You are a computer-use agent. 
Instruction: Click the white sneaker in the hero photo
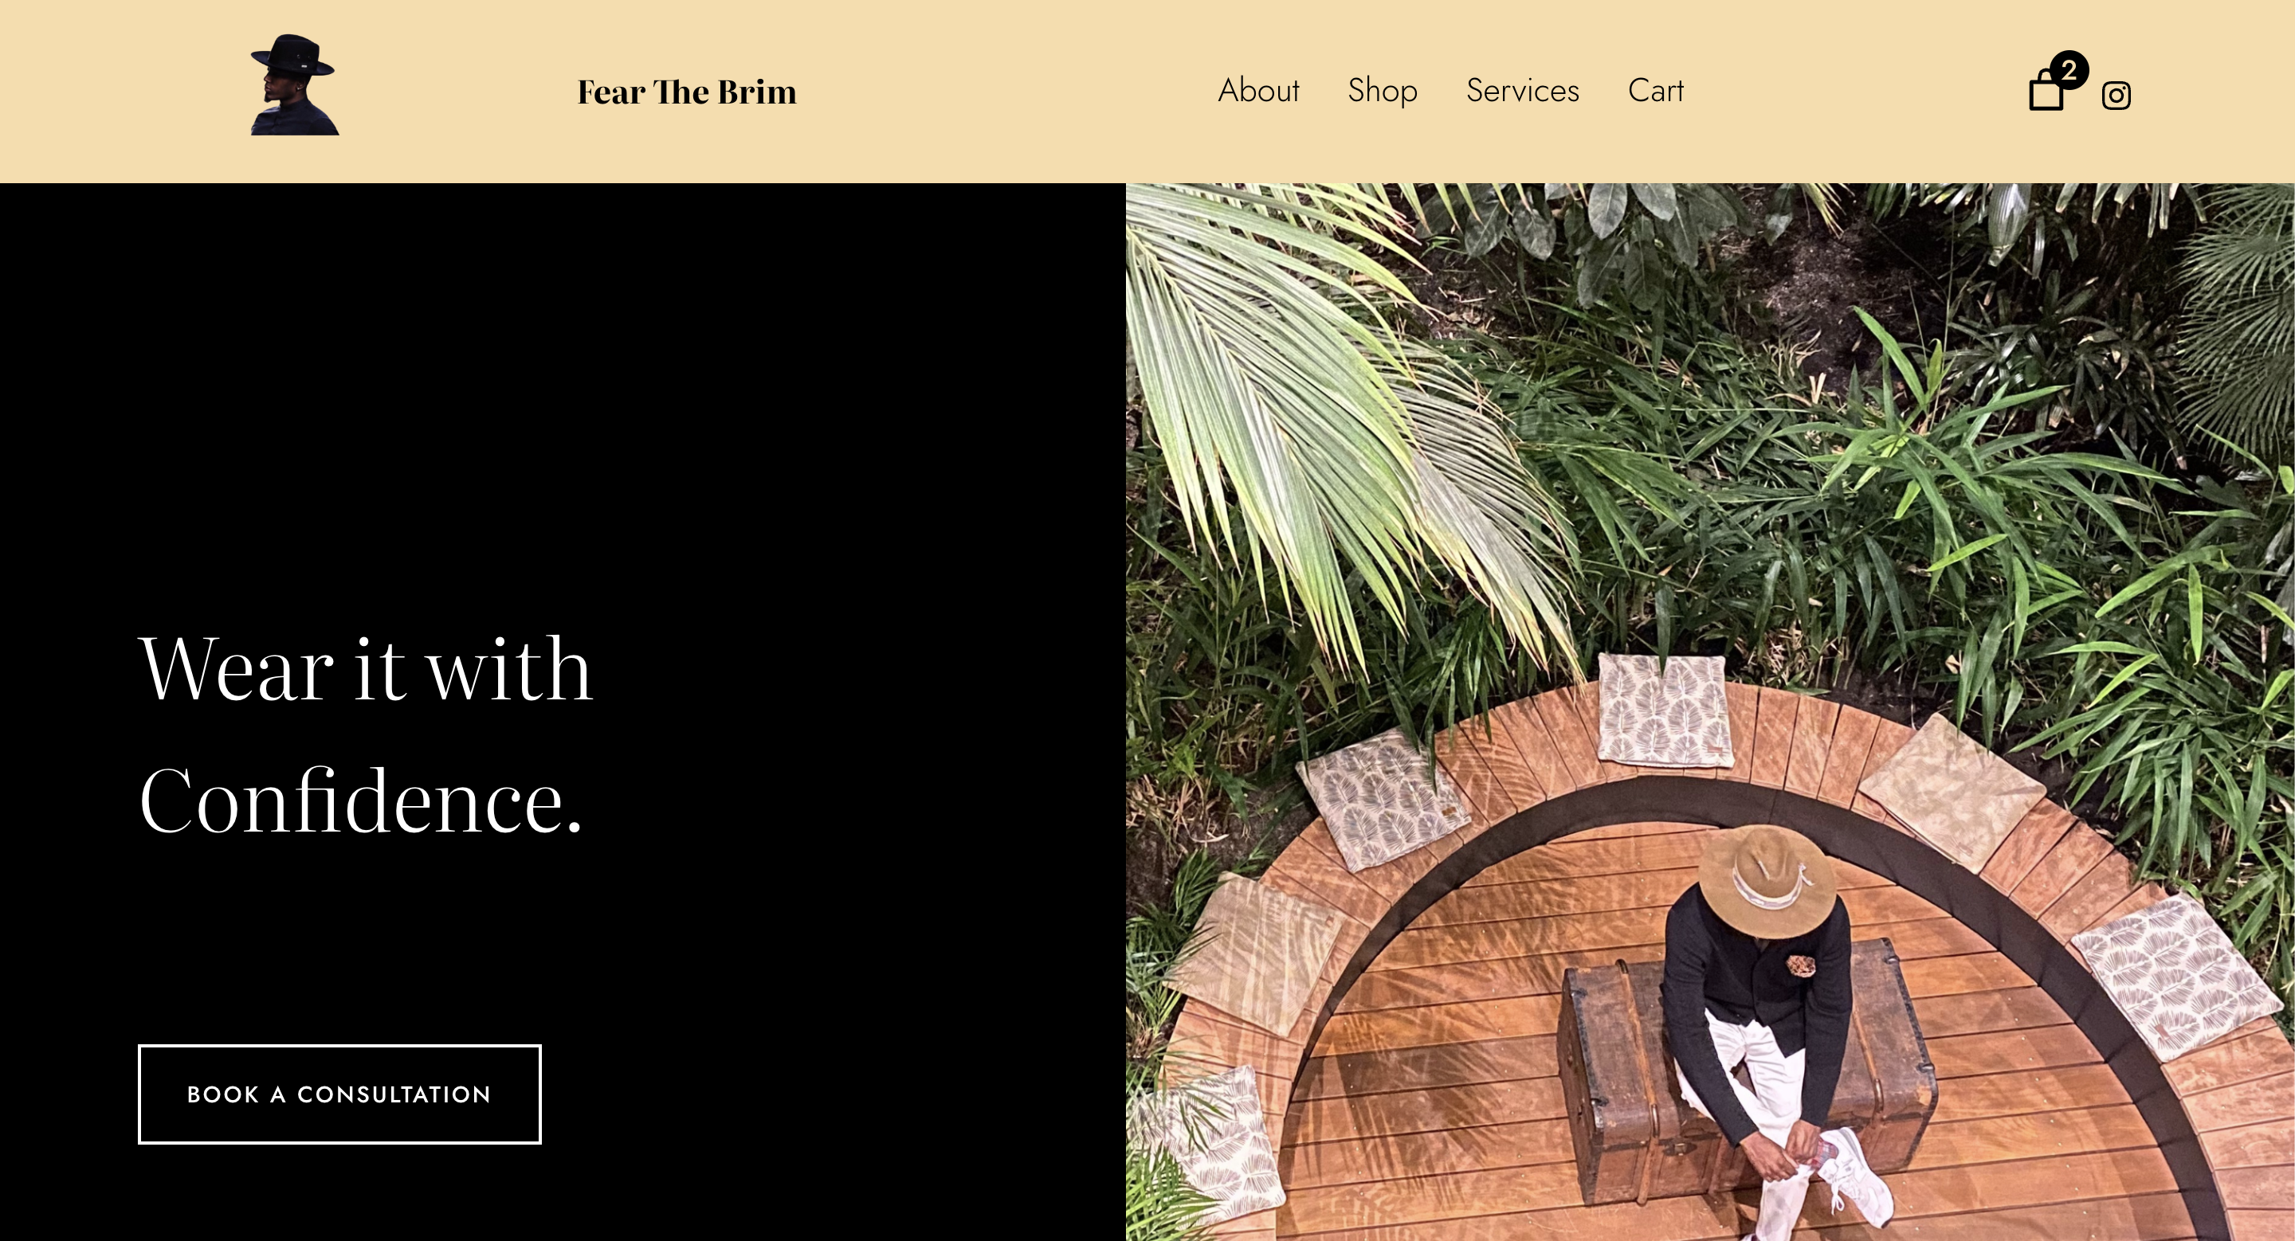coord(1858,1175)
